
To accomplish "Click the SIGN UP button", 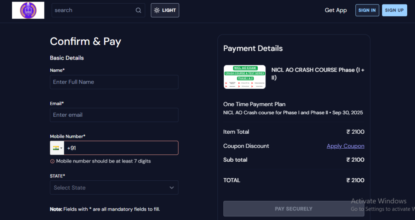I will click(x=394, y=10).
